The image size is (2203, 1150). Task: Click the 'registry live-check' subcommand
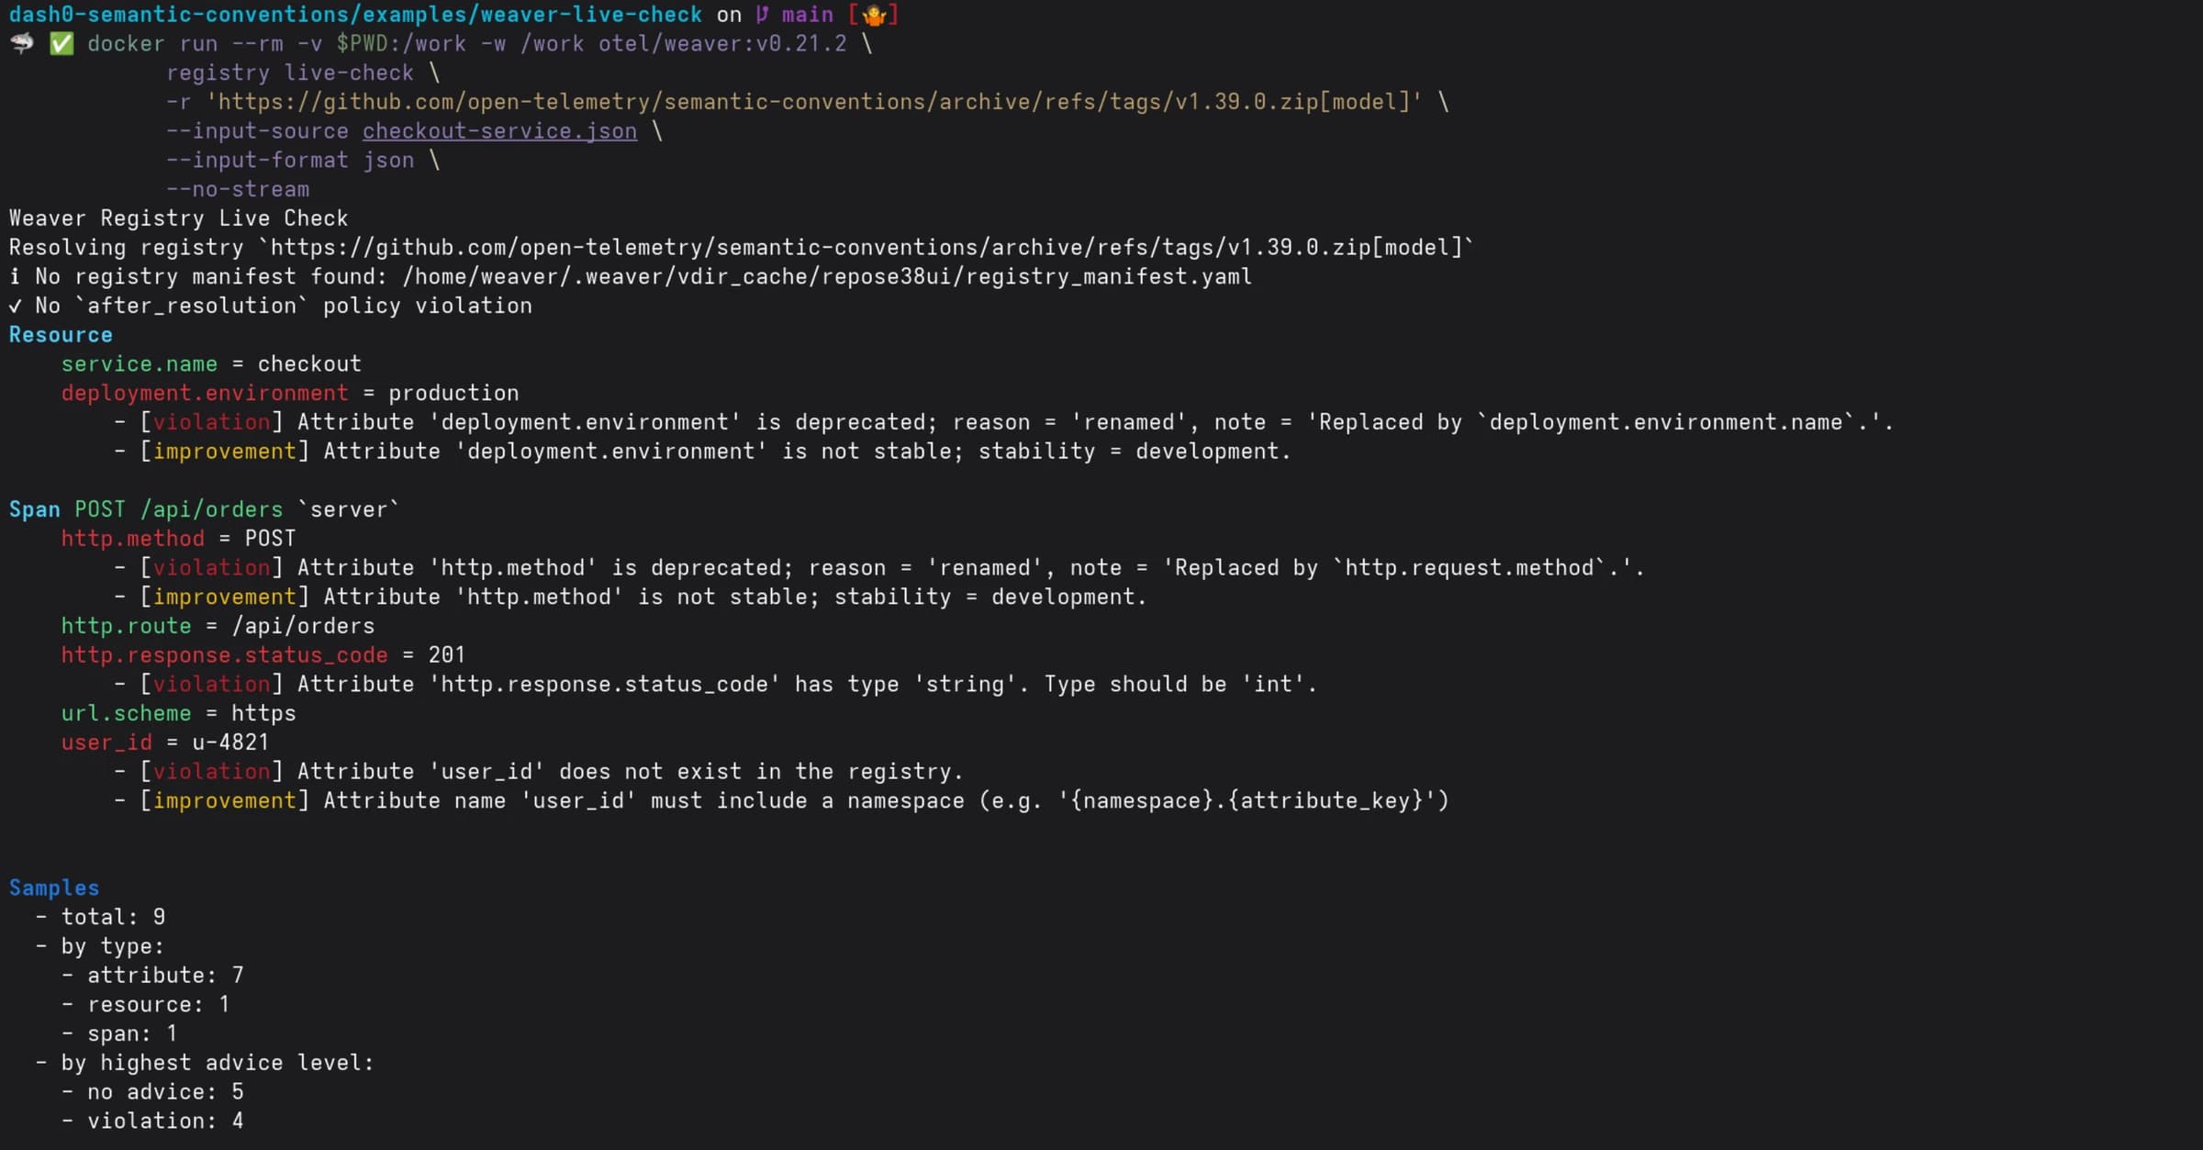[x=290, y=73]
